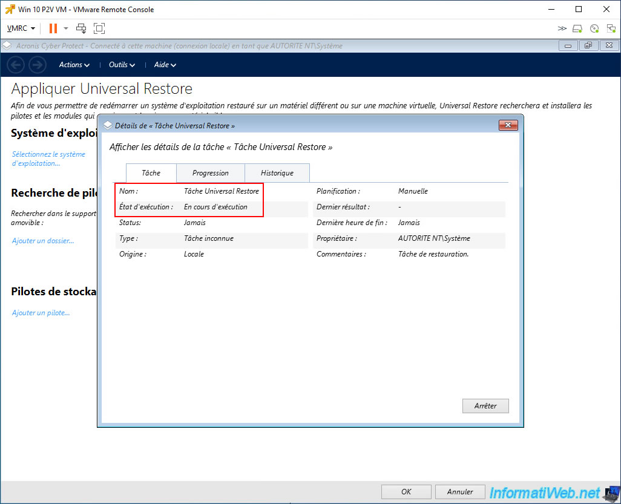The image size is (621, 504).
Task: Open the Actions menu
Action: (74, 65)
